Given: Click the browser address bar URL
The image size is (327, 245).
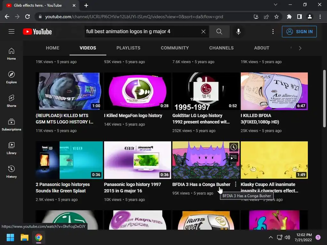Looking at the screenshot, I should coord(134,17).
